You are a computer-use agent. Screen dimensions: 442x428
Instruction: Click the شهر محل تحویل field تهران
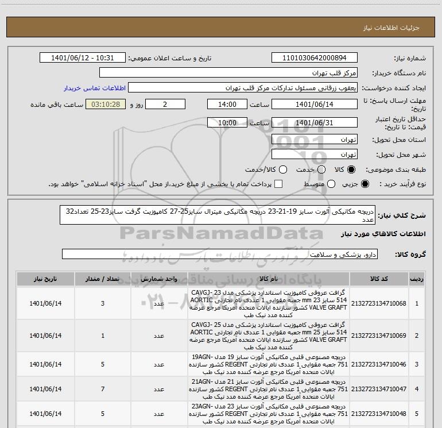315,154
